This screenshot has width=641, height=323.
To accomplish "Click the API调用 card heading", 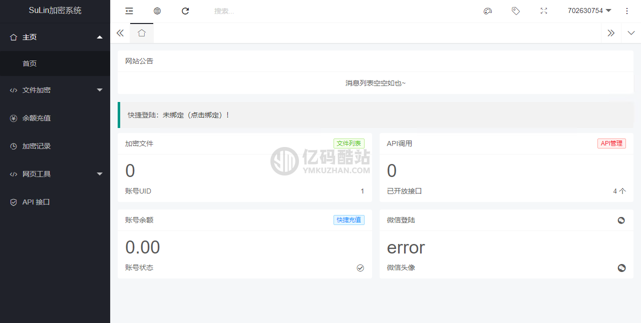I will coord(400,143).
